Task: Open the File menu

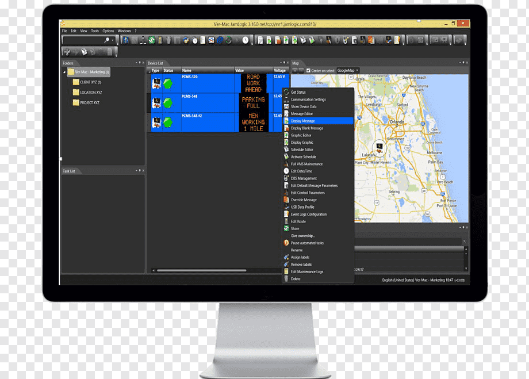Action: click(x=64, y=30)
